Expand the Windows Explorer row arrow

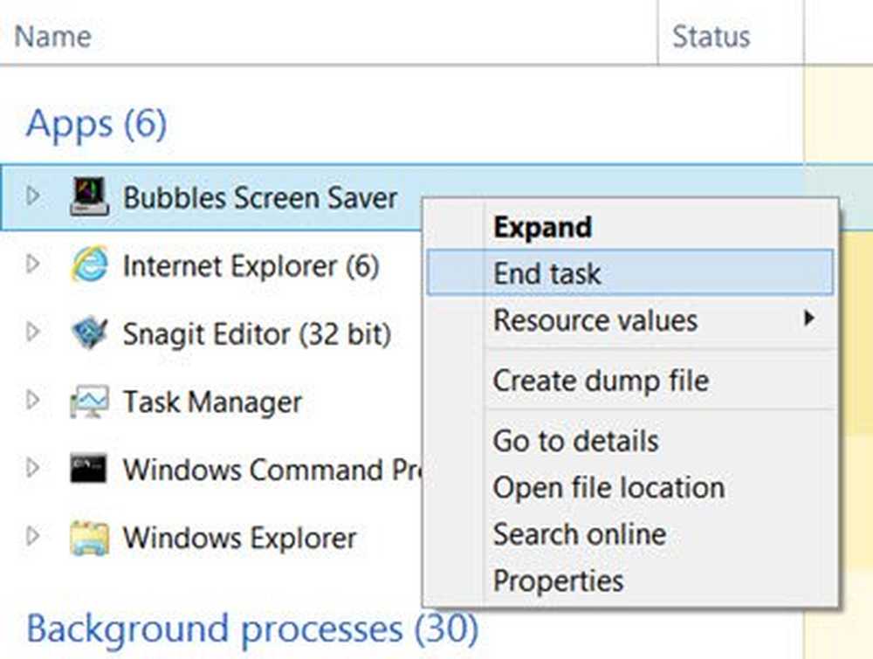(33, 536)
